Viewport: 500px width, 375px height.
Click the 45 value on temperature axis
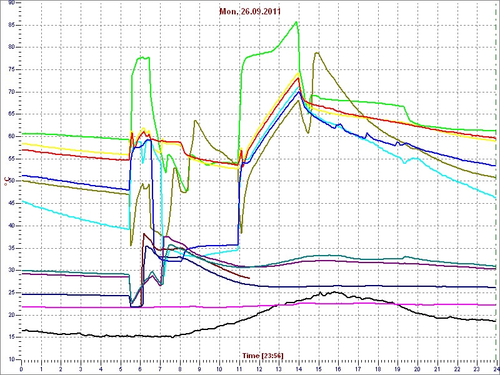click(x=11, y=204)
